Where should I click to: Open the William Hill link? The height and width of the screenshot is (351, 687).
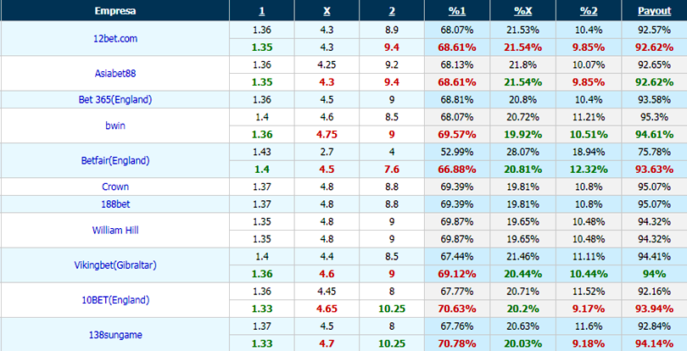point(115,230)
